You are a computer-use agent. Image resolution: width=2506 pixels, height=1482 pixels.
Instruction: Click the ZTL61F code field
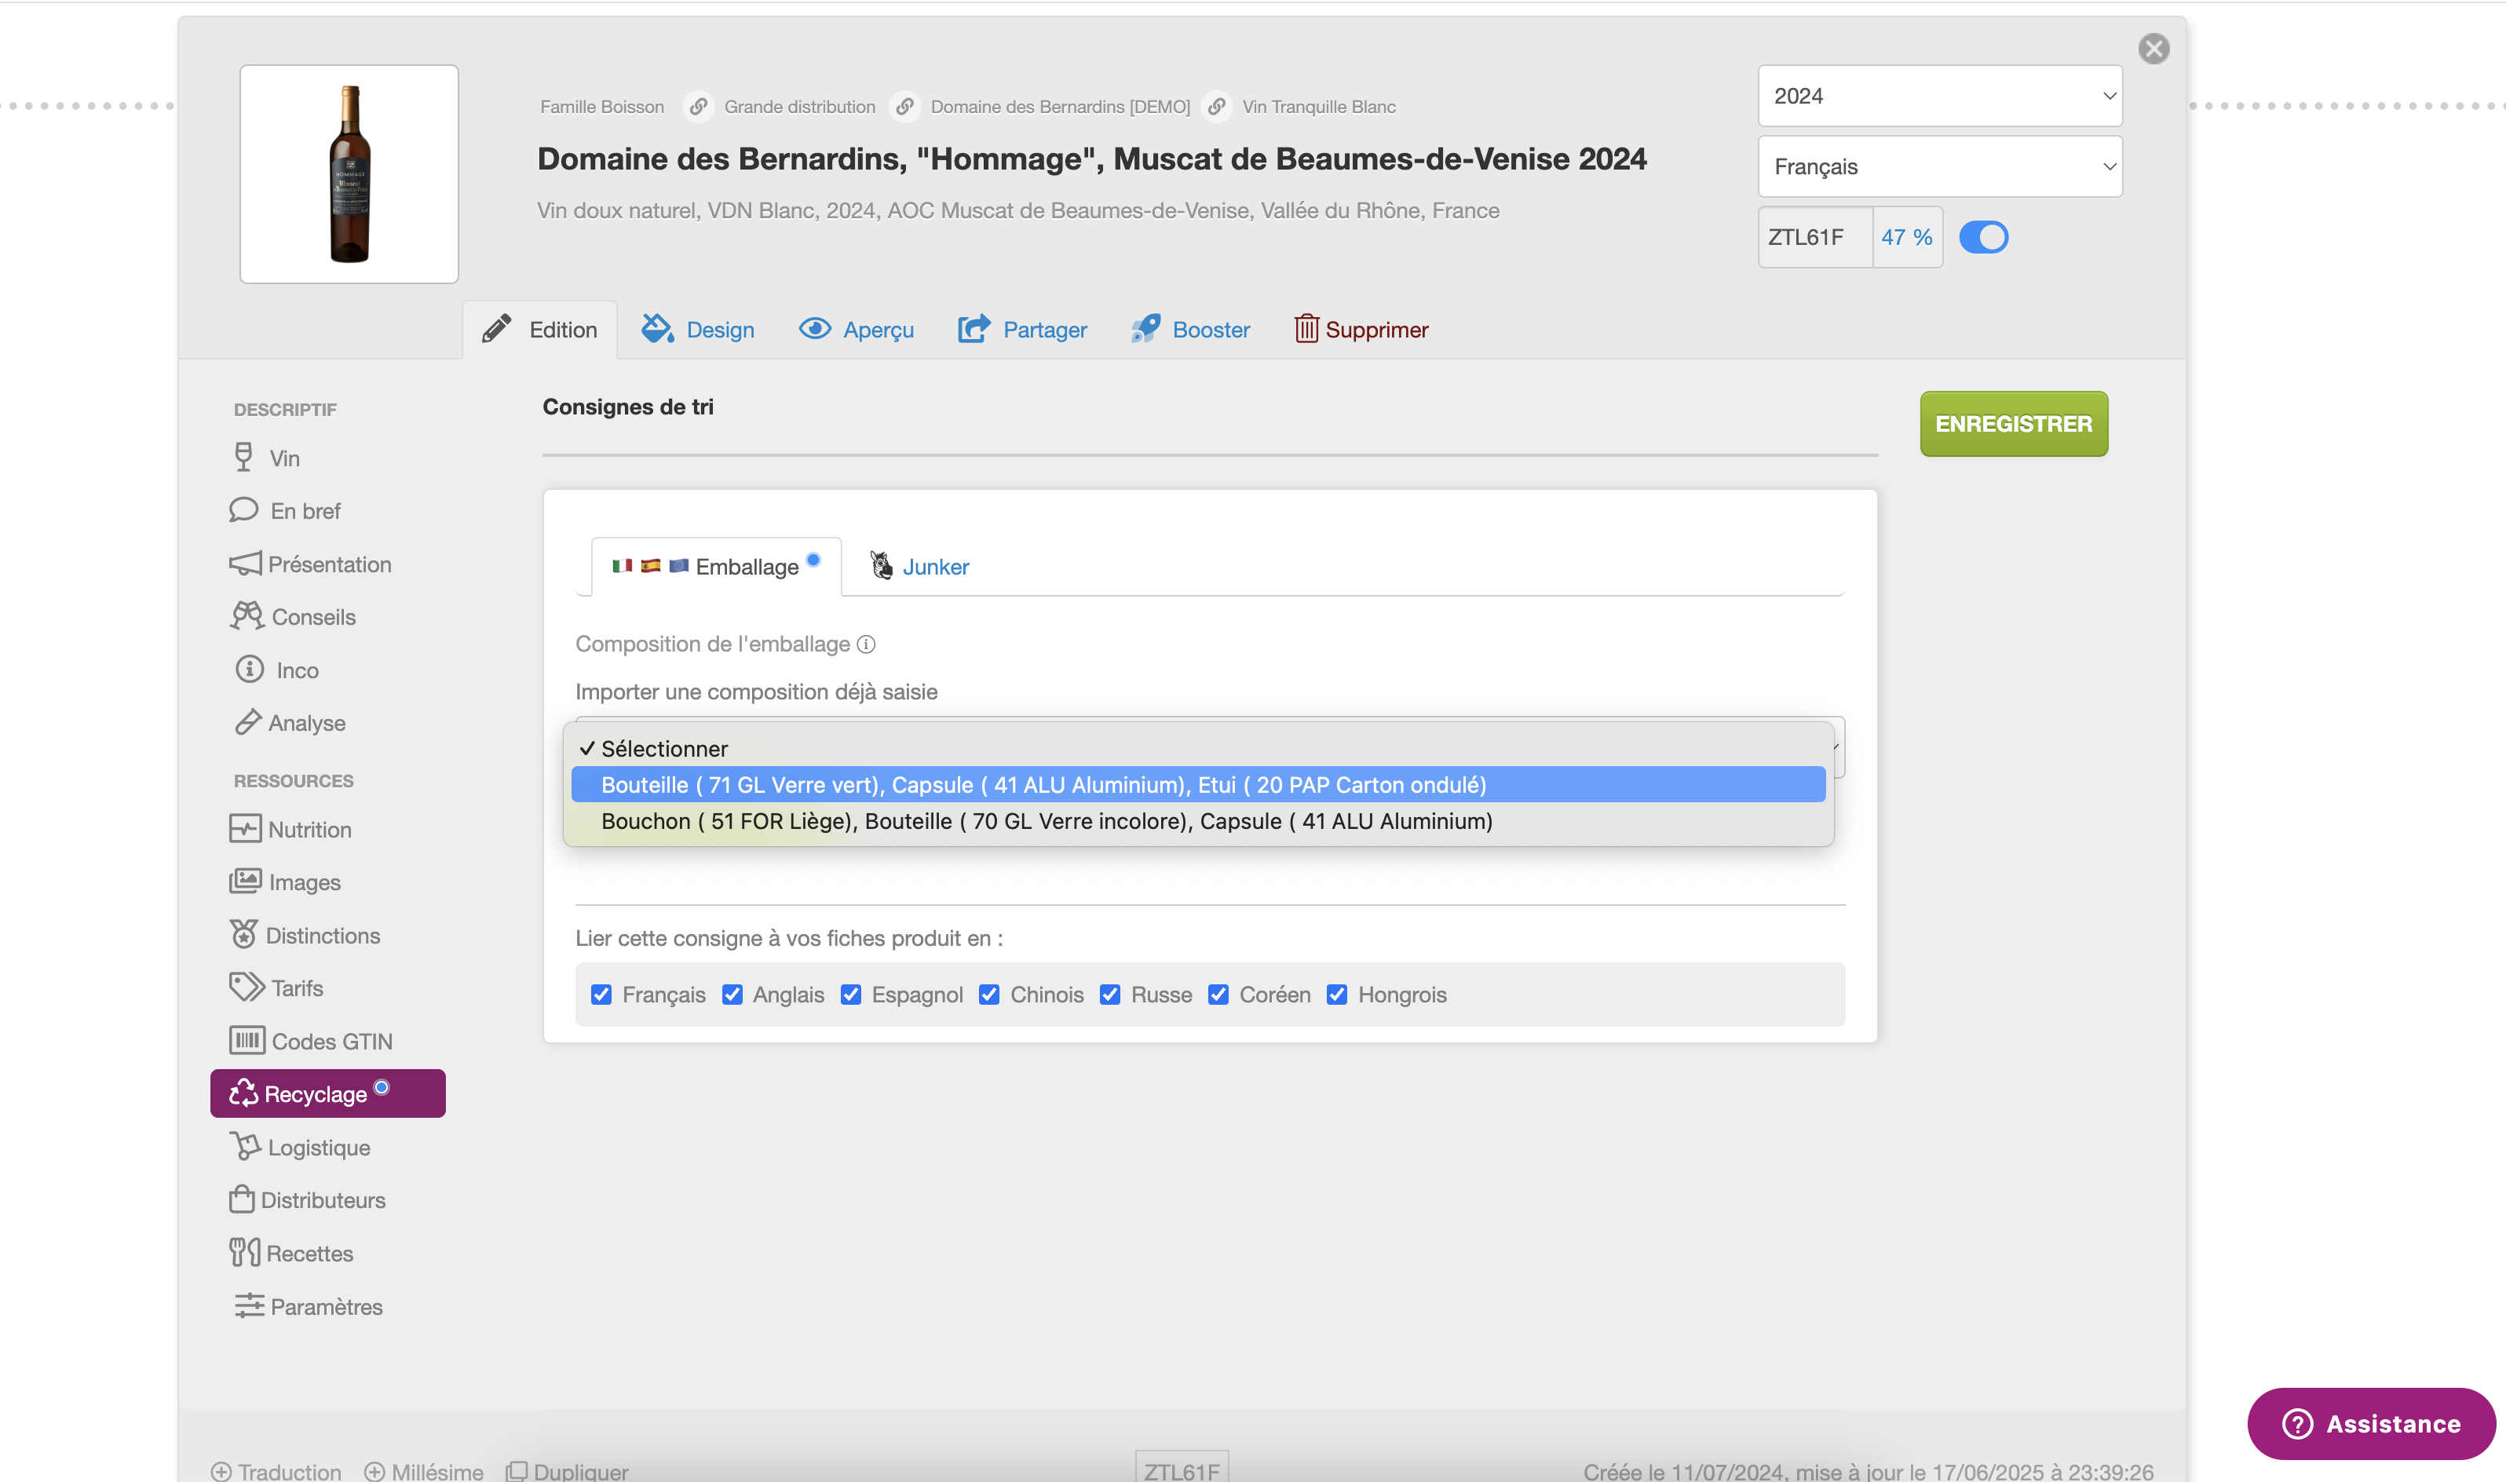[1815, 237]
